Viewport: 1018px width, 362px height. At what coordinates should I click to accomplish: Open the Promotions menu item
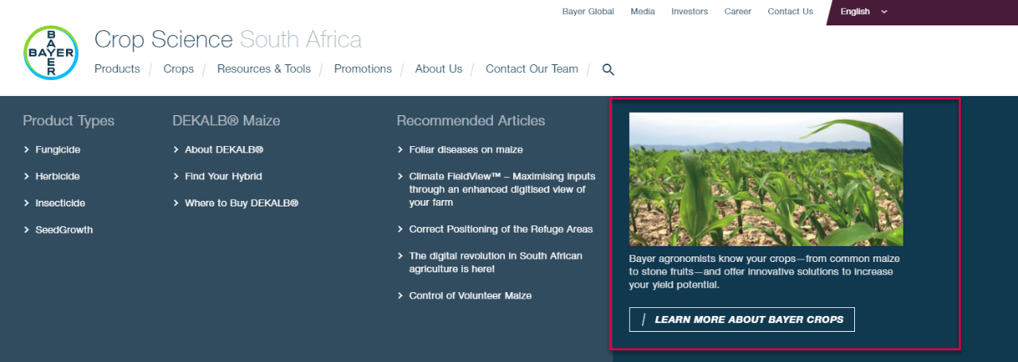(x=363, y=69)
